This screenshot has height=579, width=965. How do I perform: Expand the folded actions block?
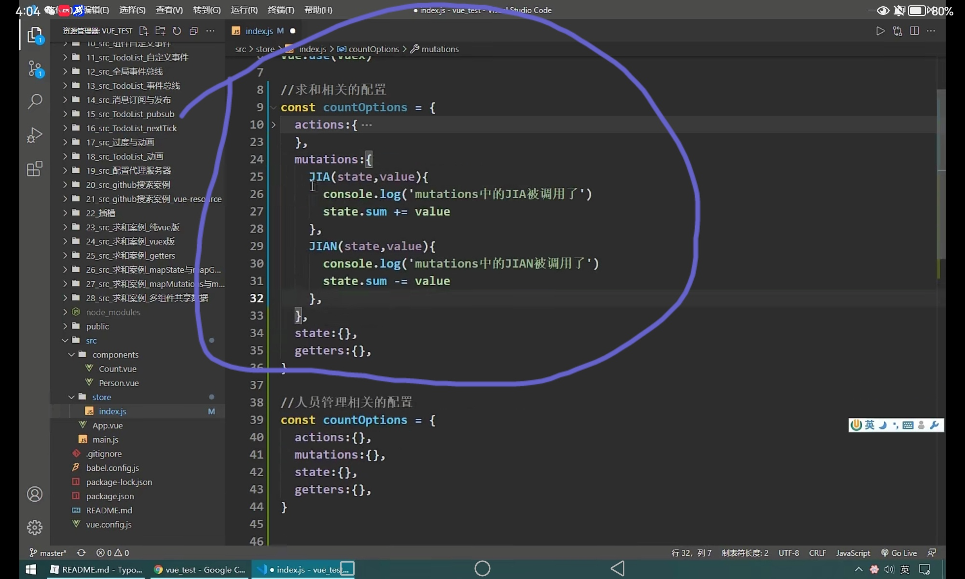274,125
